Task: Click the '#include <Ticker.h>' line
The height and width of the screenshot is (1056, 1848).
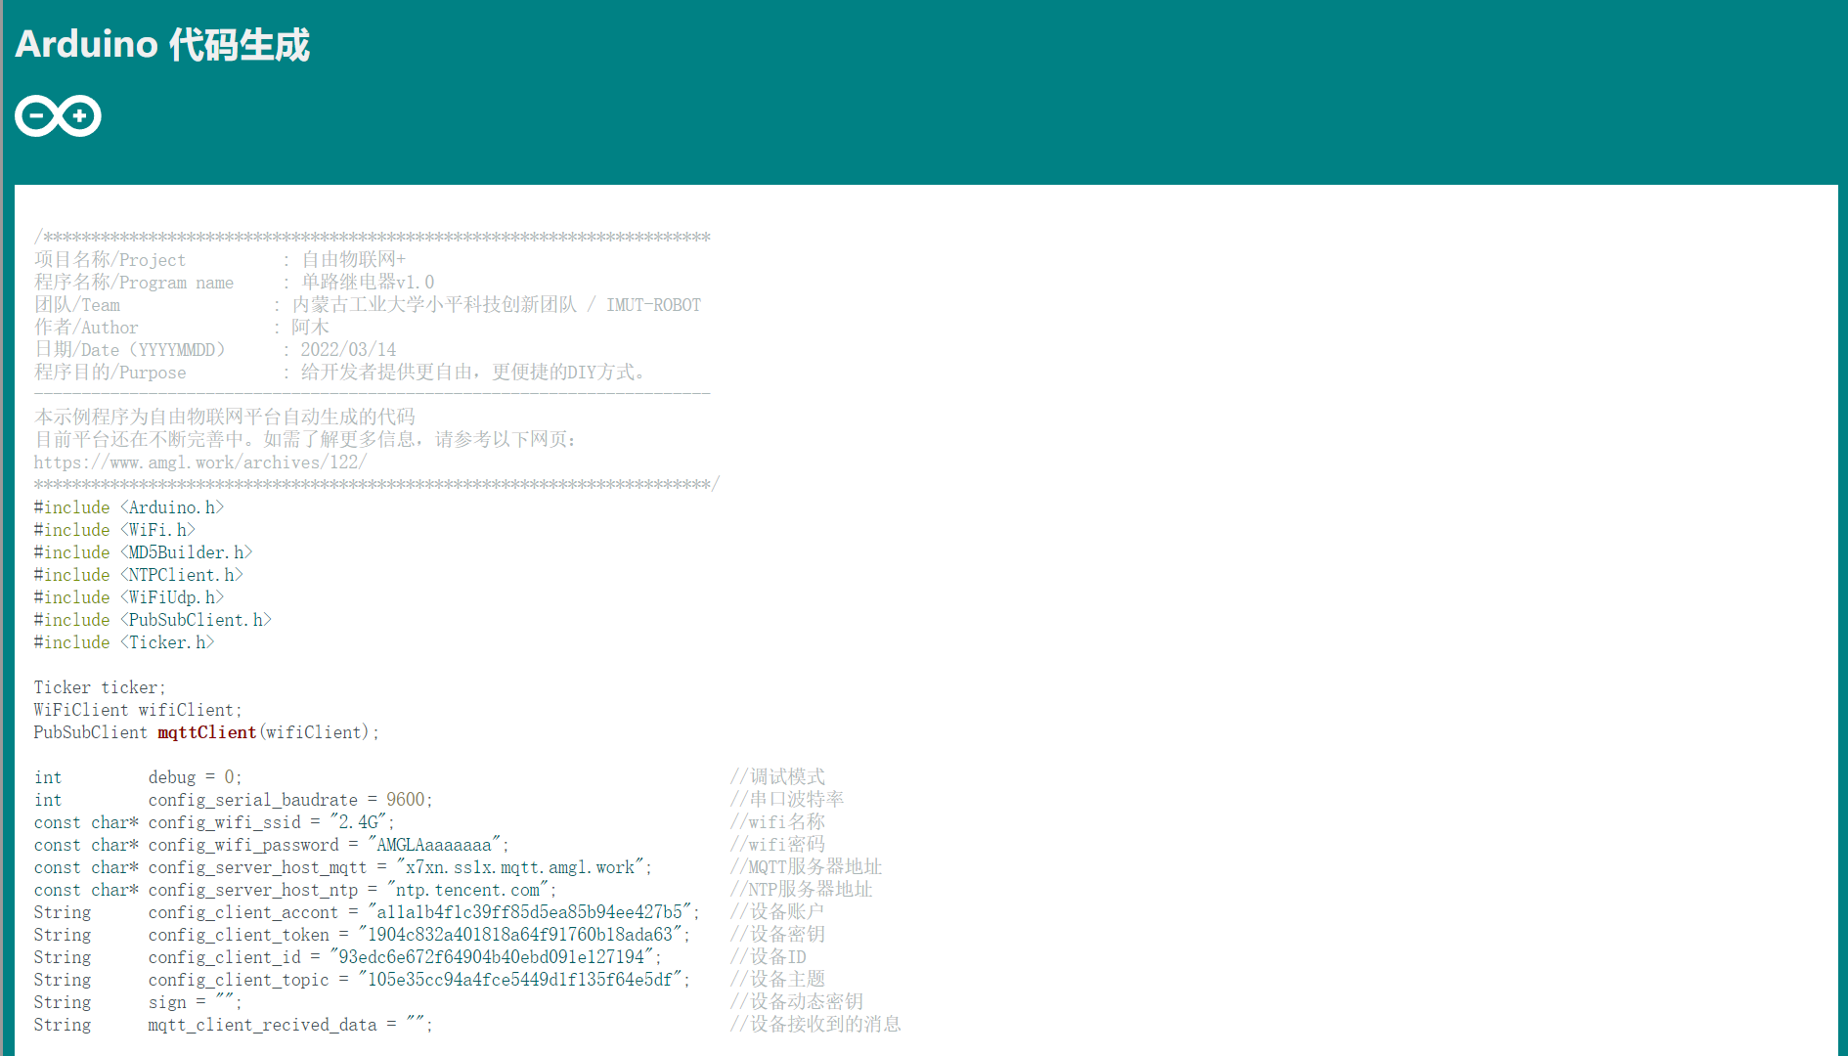Action: [124, 642]
